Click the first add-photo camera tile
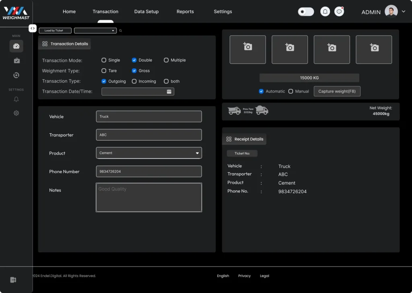412x293 pixels. click(247, 50)
